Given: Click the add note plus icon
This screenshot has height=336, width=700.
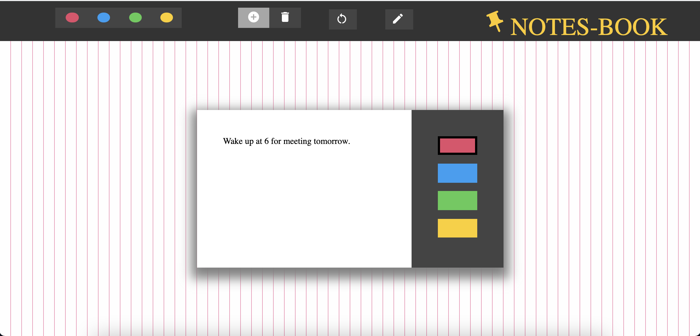Looking at the screenshot, I should (253, 17).
